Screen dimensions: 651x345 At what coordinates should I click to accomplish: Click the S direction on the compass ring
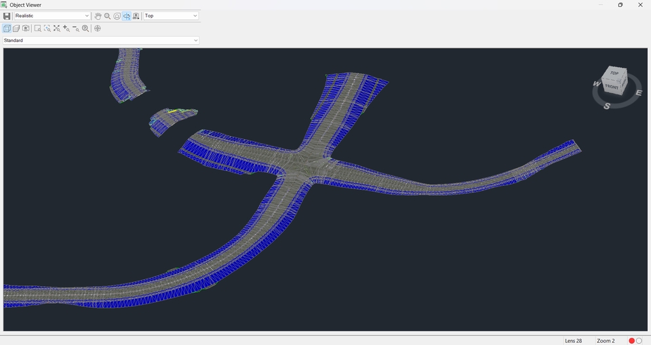607,106
